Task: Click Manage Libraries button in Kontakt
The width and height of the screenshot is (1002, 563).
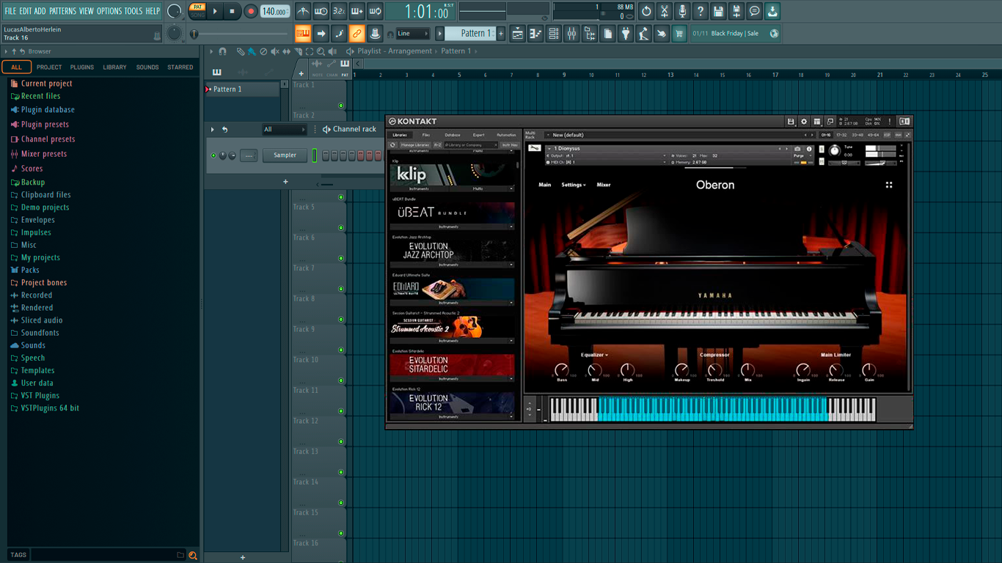Action: coord(414,145)
